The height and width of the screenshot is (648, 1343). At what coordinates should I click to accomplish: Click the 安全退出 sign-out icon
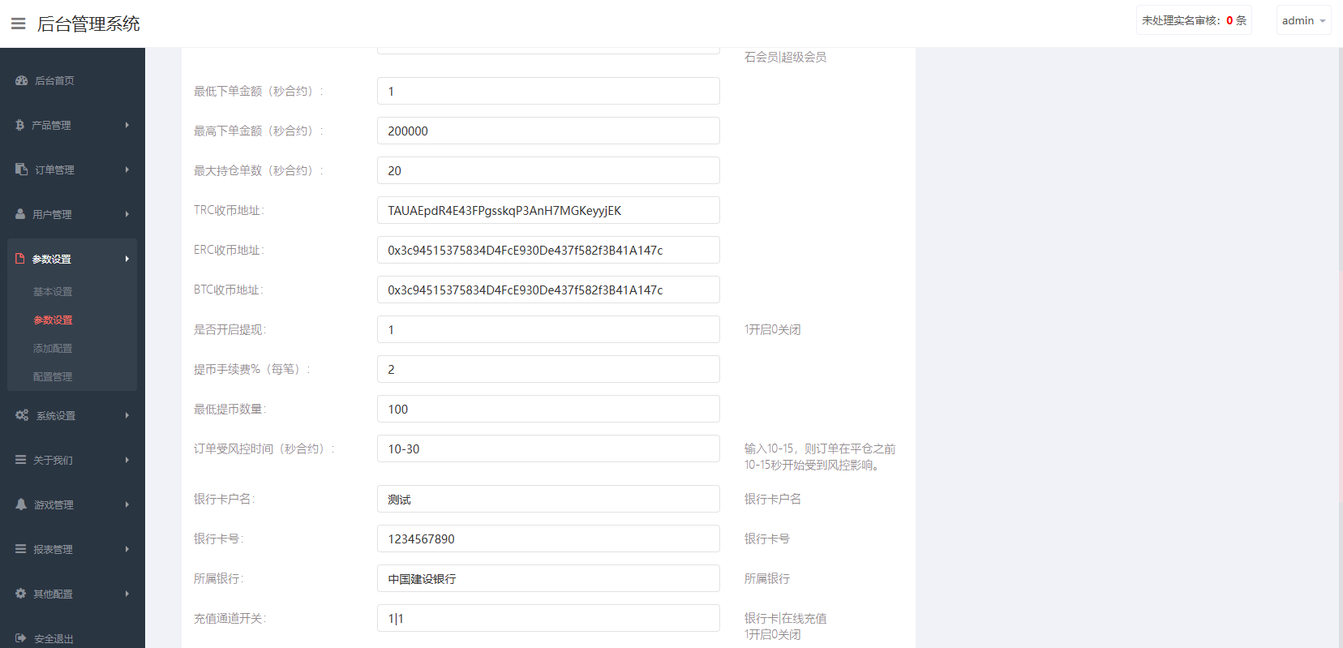click(21, 638)
